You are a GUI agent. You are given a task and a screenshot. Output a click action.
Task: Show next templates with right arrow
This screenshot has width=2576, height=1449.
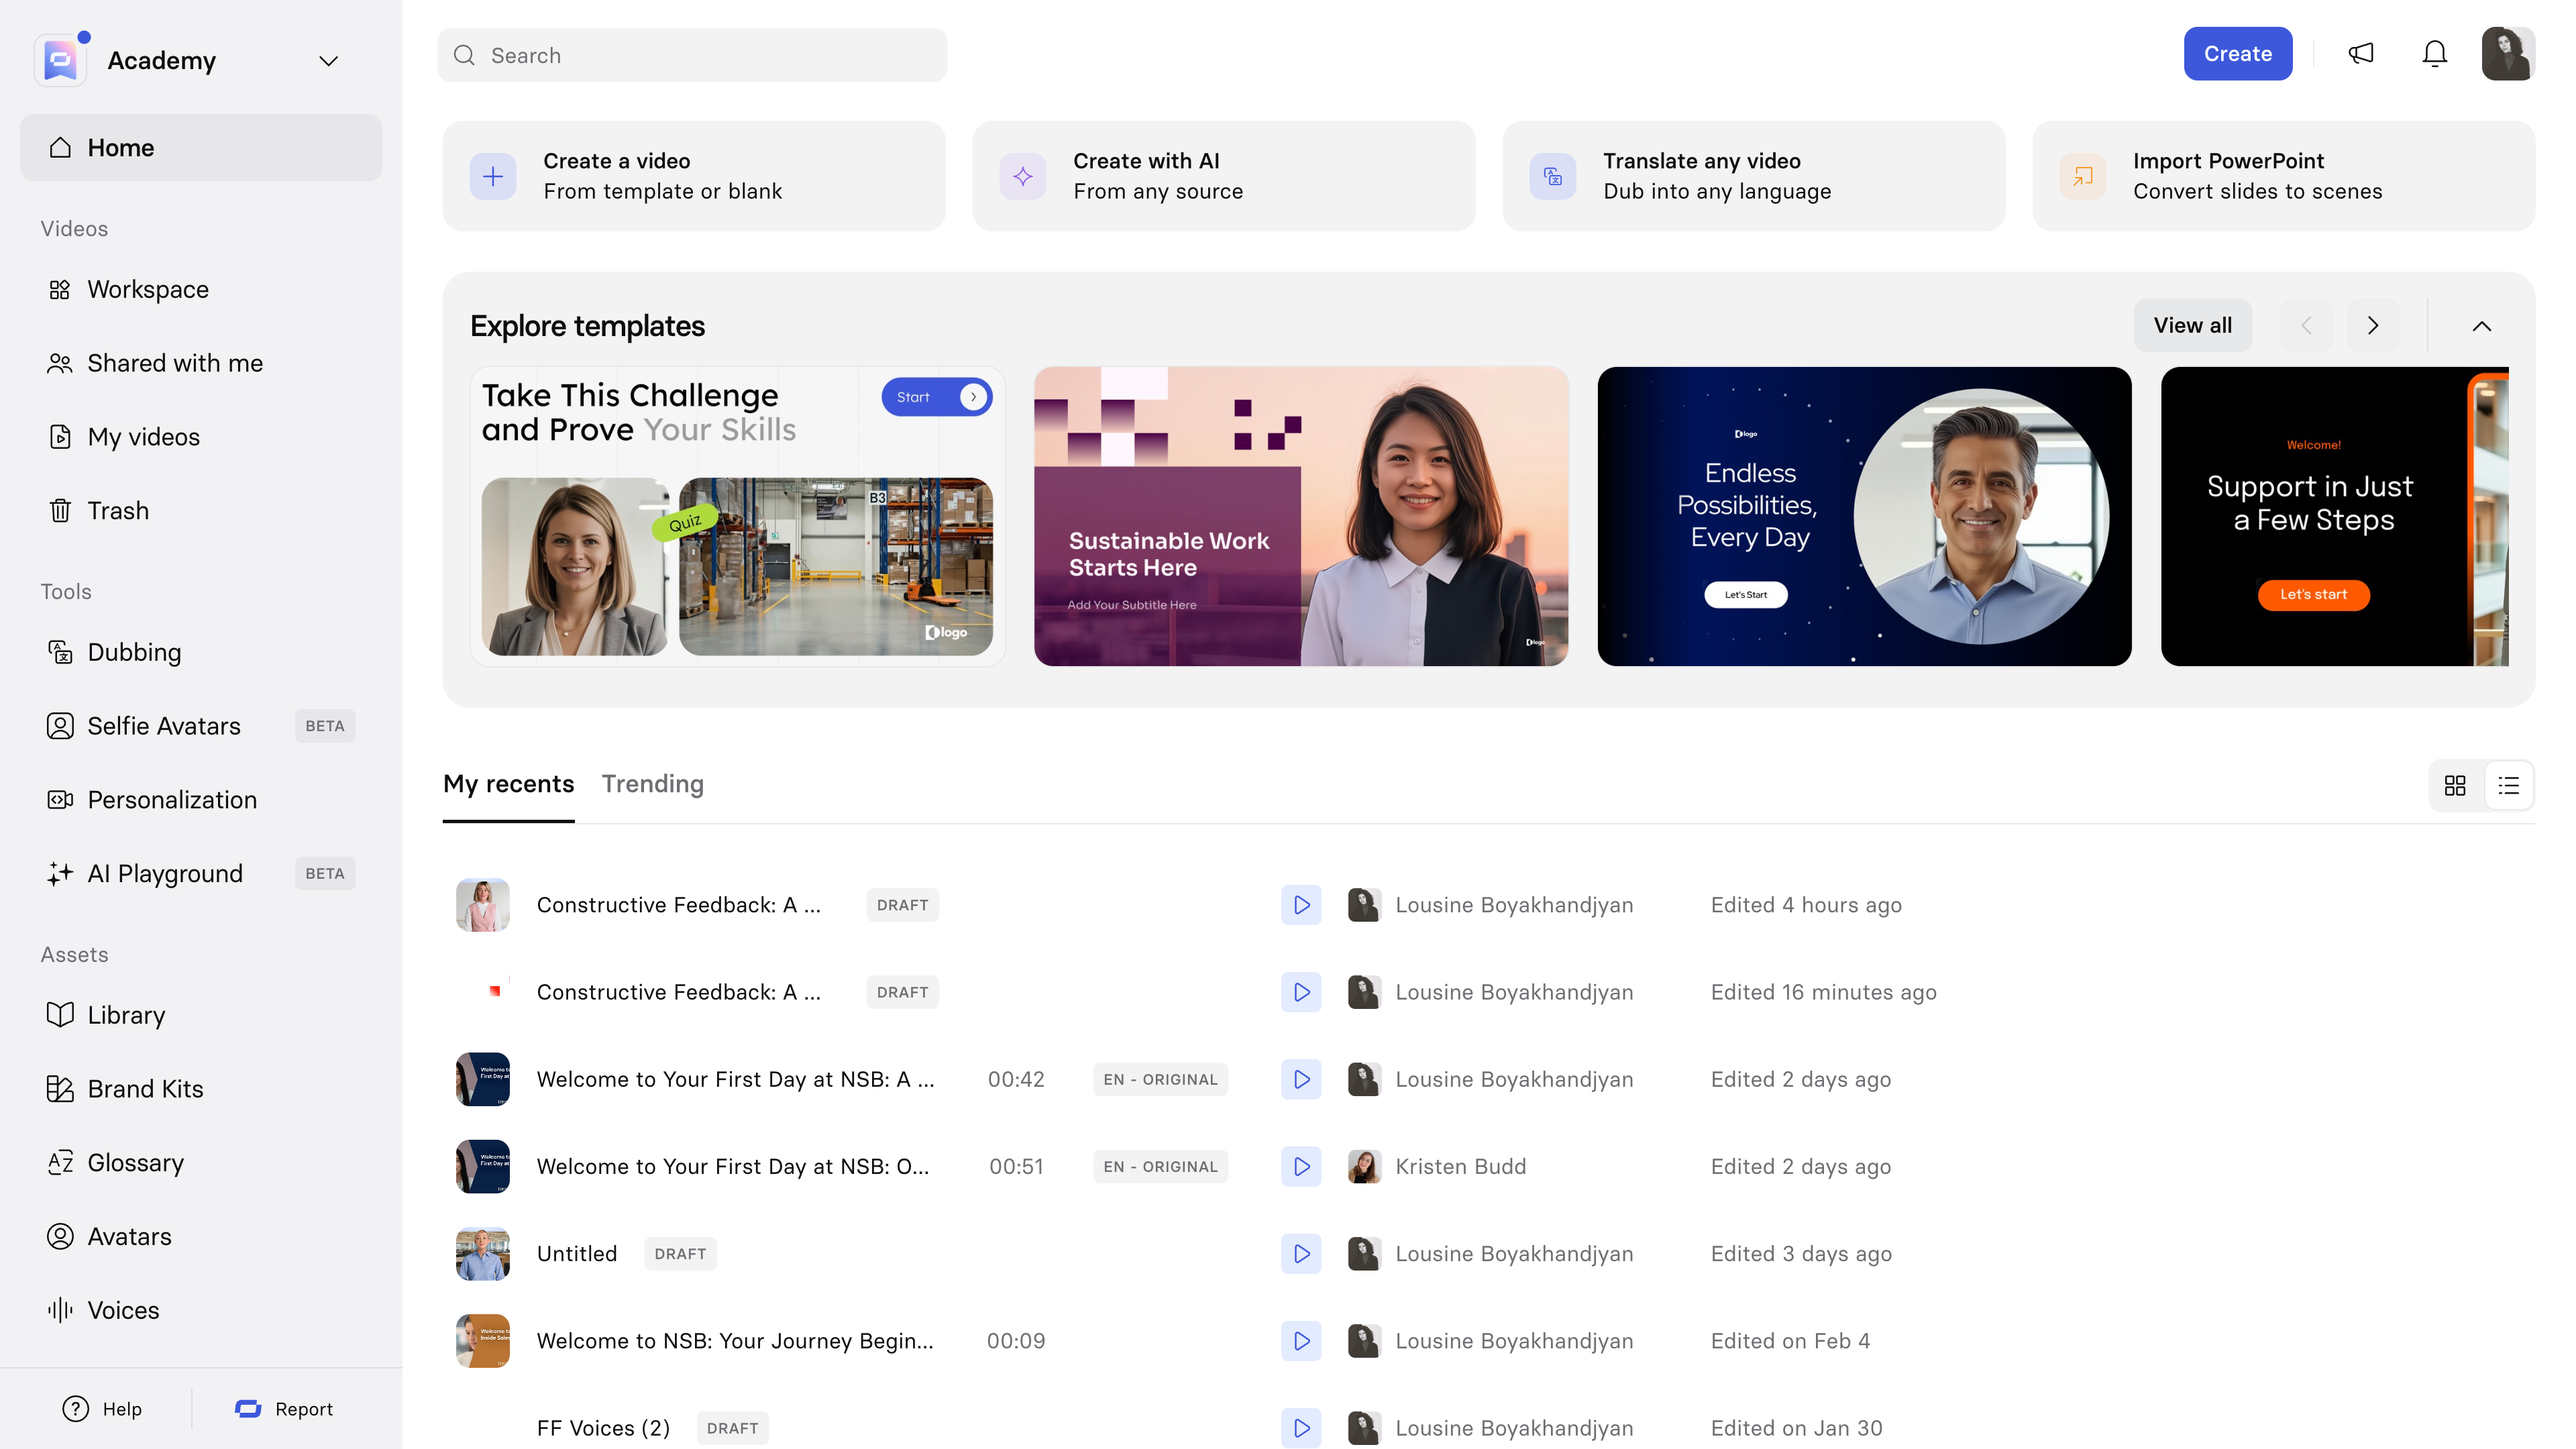(2372, 326)
